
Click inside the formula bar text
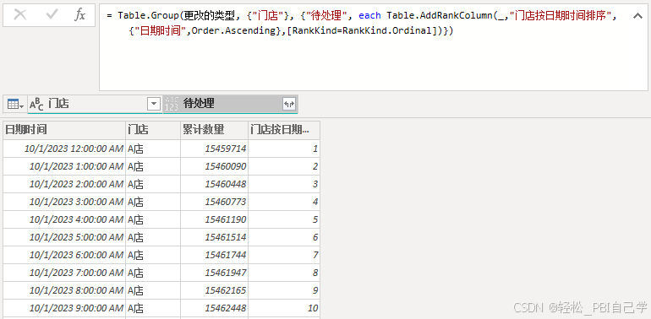(373, 46)
